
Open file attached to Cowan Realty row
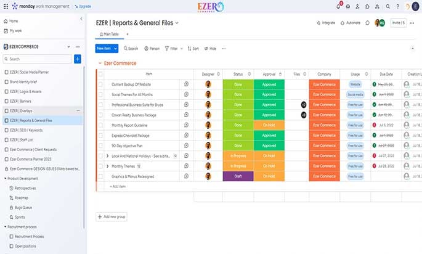click(304, 115)
